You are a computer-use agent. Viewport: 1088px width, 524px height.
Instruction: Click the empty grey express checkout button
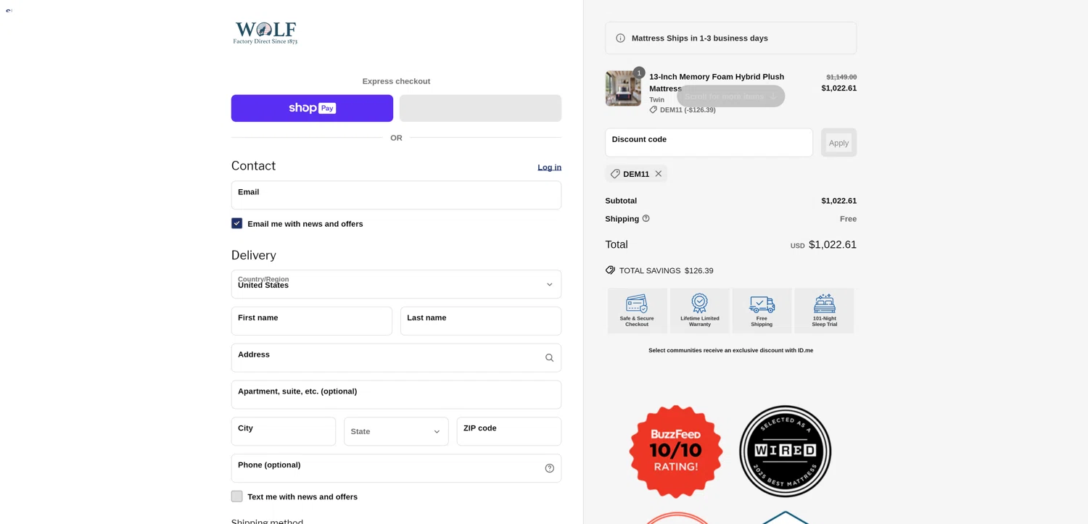[x=480, y=108]
